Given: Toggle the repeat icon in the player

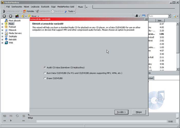Looking at the screenshot, I should pos(17,116).
